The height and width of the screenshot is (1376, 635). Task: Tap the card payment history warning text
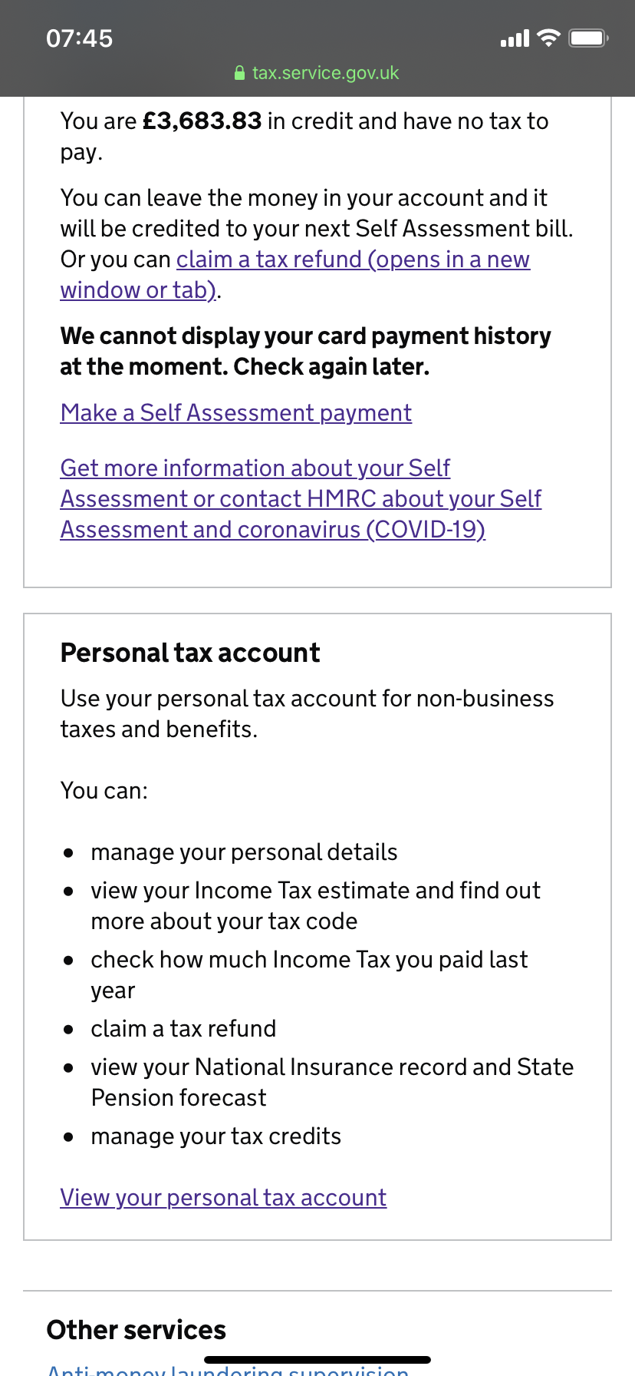pyautogui.click(x=305, y=352)
